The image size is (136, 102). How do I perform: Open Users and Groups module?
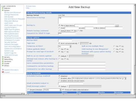11,55
